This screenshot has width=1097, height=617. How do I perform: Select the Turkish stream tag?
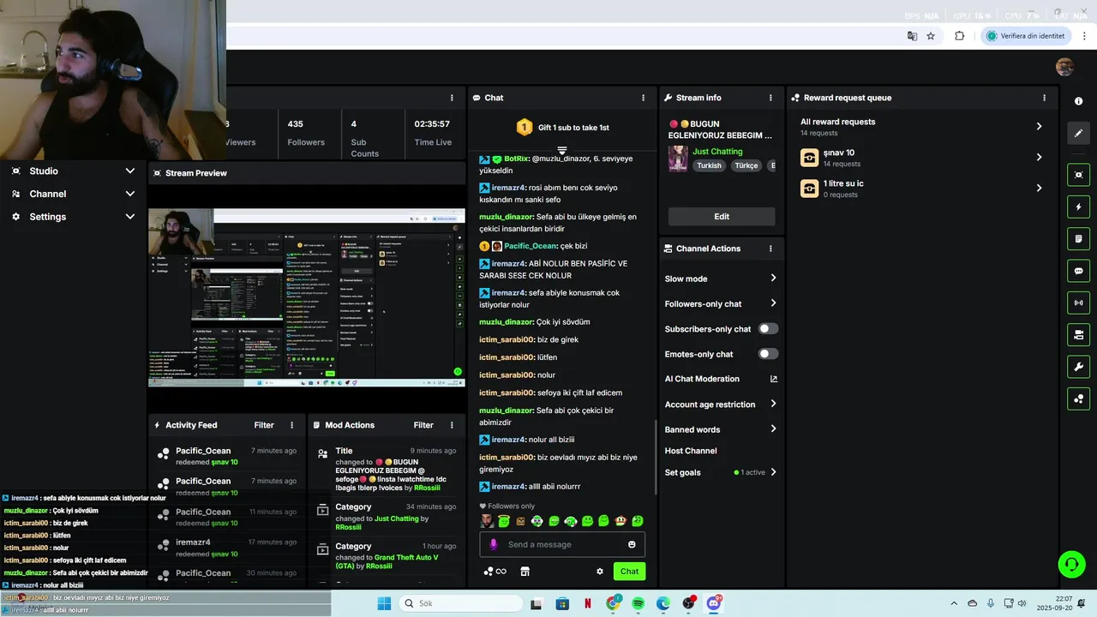pos(709,165)
